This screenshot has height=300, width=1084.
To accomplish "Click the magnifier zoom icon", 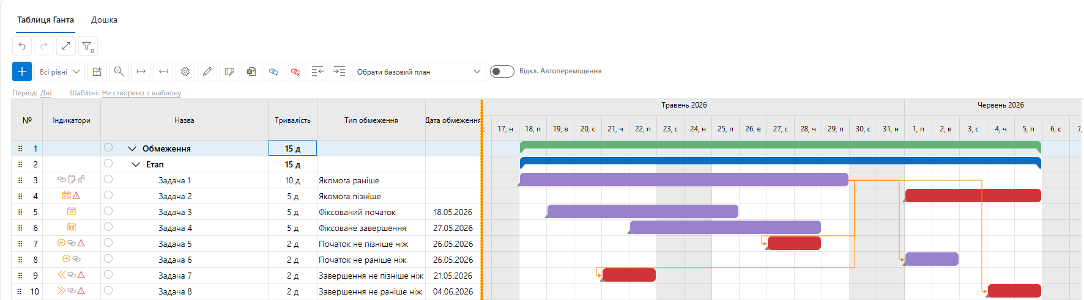I will click(119, 71).
